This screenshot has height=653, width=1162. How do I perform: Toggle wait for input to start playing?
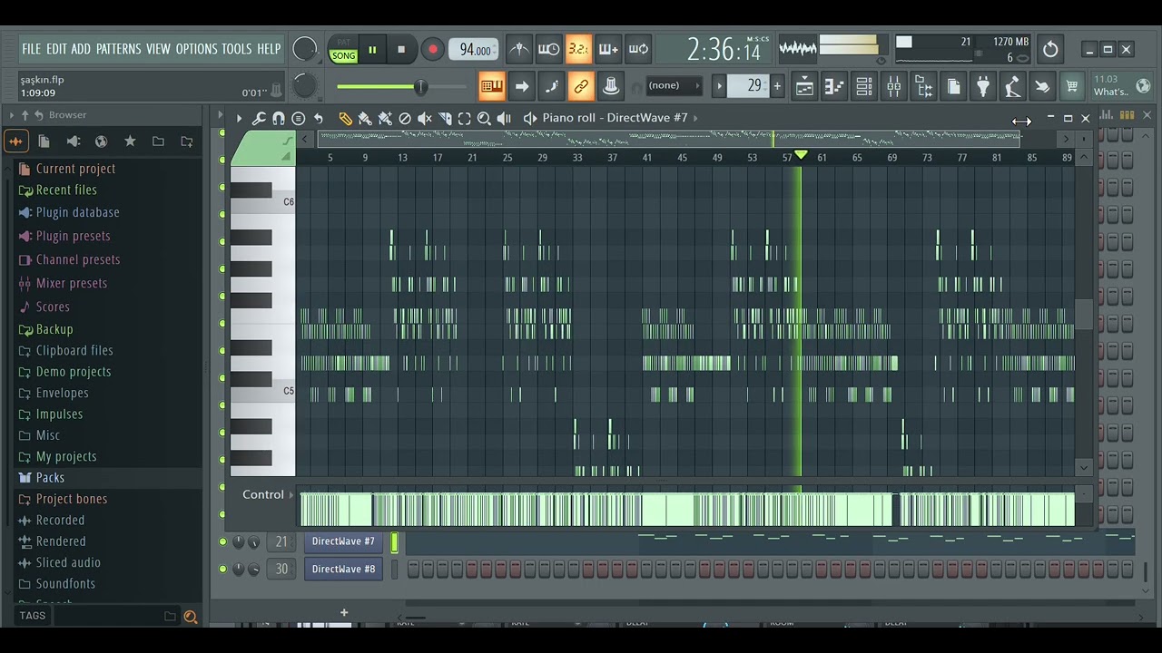click(548, 49)
